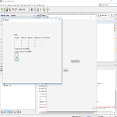Click the button below the average times
This screenshot has height=117, width=117.
click(x=17, y=57)
